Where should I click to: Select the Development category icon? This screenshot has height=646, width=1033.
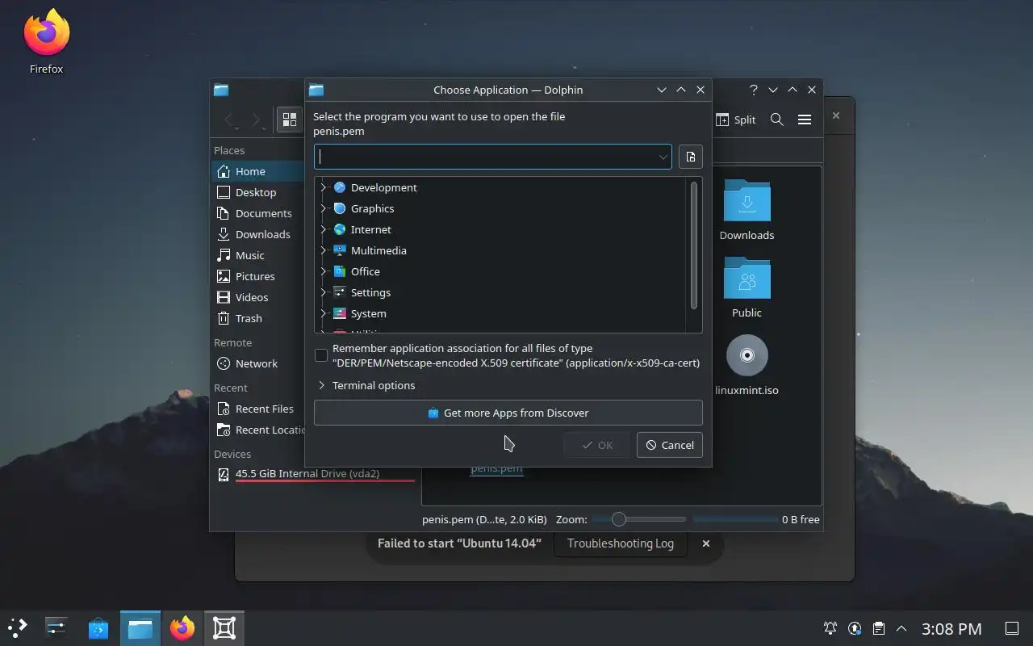pyautogui.click(x=340, y=187)
